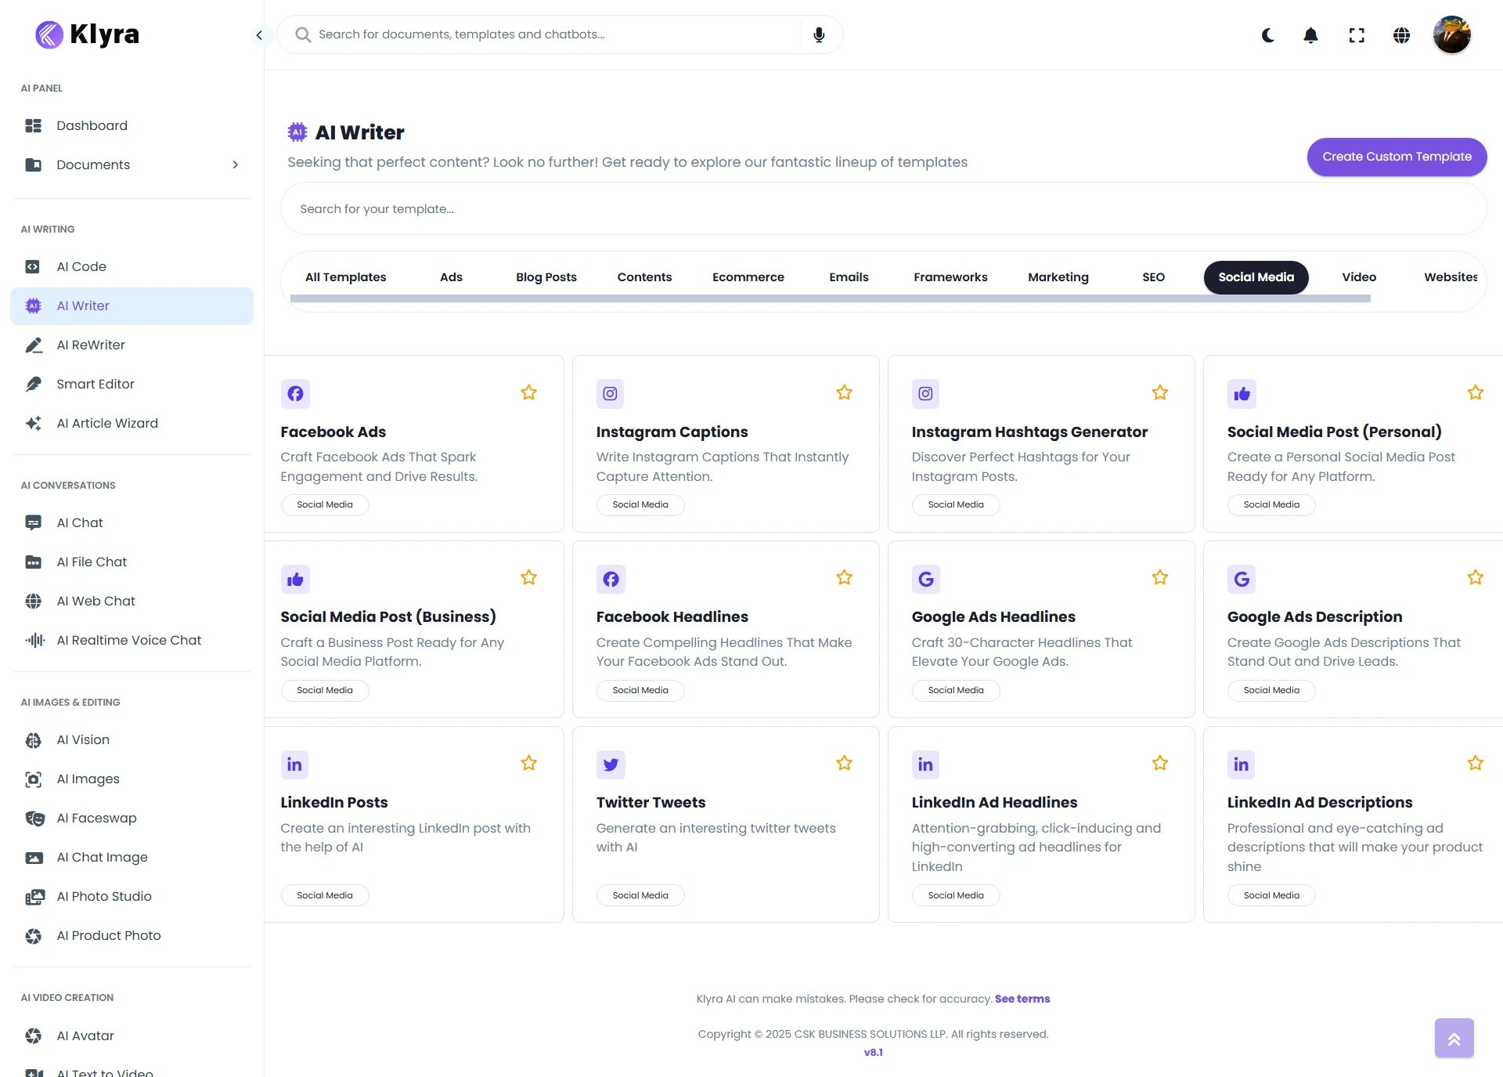The width and height of the screenshot is (1503, 1077).
Task: Click the Create Custom Template button
Action: (x=1397, y=157)
